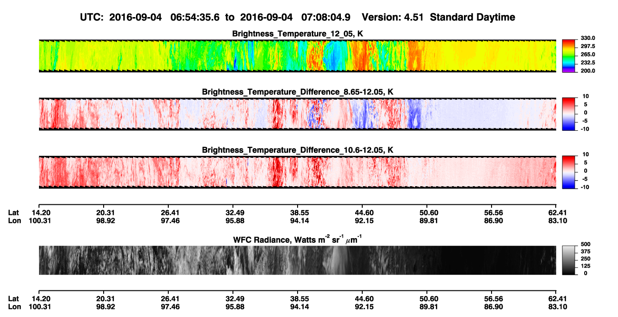The image size is (618, 317).
Task: Click the 10.6-12.05 difference image strip
Action: point(298,173)
